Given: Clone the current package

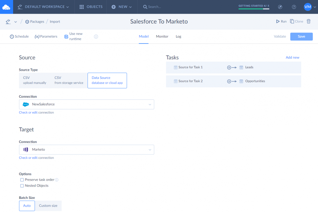Looking at the screenshot, I should coord(297,21).
